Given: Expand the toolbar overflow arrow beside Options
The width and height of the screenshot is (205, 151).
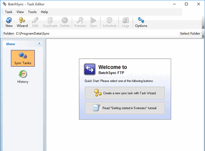Looking at the screenshot, I should [203, 27].
